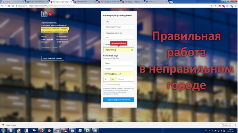Click the Неправильный город error tooltip
Viewport: 238px width, 133px height.
(x=119, y=43)
